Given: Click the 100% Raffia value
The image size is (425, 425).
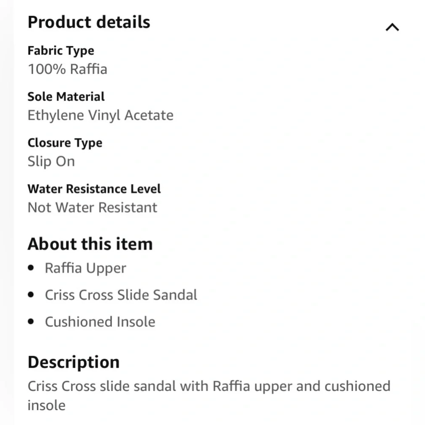Looking at the screenshot, I should tap(68, 69).
